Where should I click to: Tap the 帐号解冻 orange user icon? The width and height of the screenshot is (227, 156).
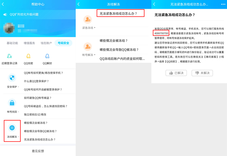click(x=88, y=47)
